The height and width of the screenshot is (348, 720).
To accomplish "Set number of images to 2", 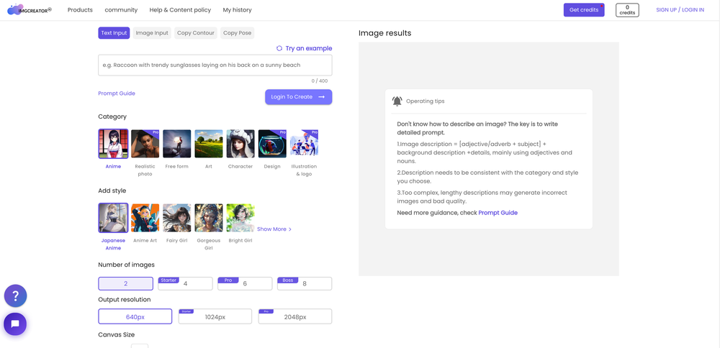I will (x=126, y=283).
